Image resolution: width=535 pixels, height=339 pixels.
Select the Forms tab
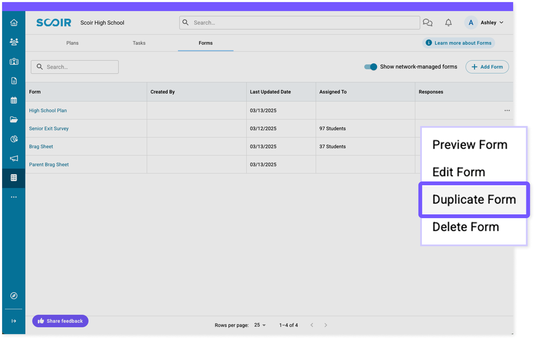tap(206, 43)
